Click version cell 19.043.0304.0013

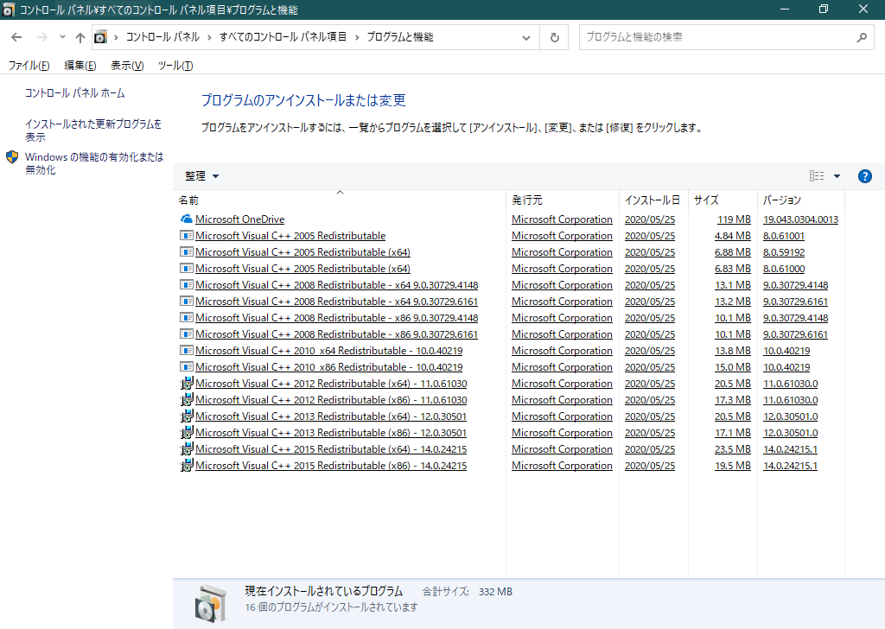800,219
